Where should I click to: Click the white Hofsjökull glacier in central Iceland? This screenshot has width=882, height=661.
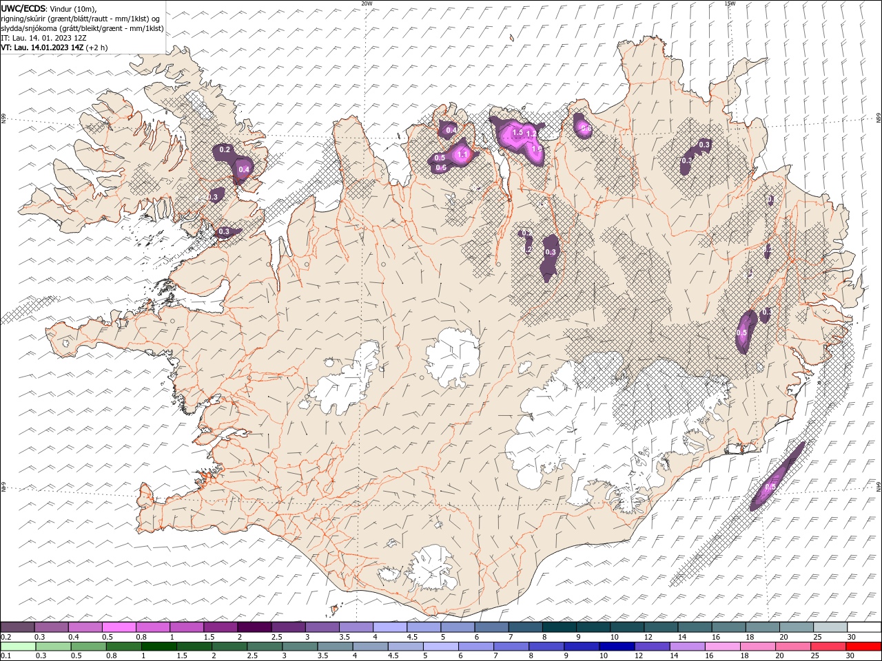point(453,357)
